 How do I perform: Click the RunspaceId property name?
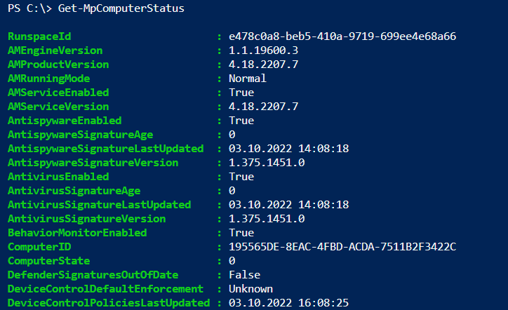pyautogui.click(x=39, y=36)
